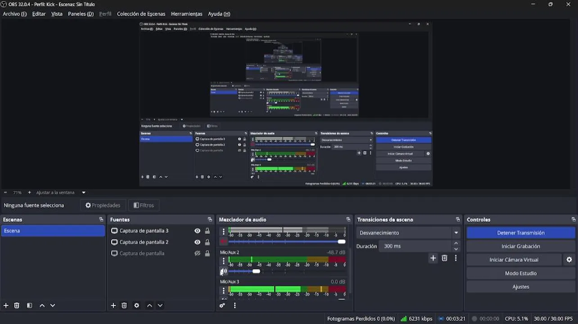
Task: Open preview scaling dropdown arrow
Action: [x=83, y=193]
